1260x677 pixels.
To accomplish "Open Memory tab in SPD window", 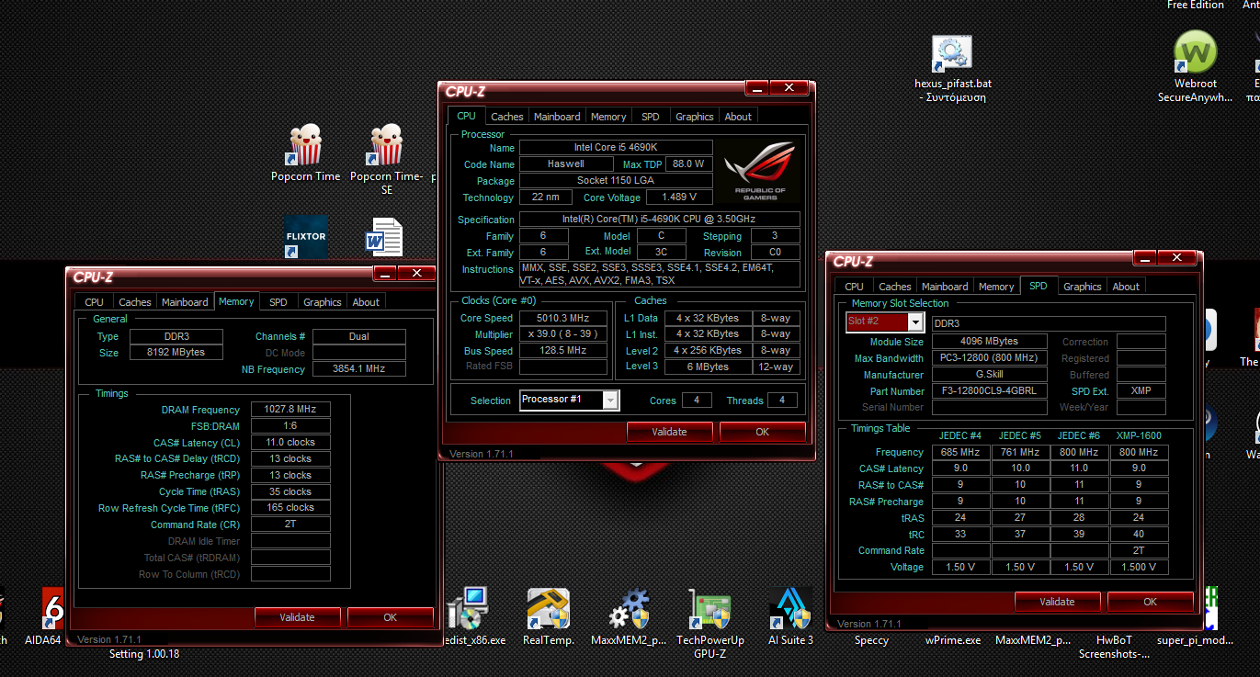I will [996, 287].
